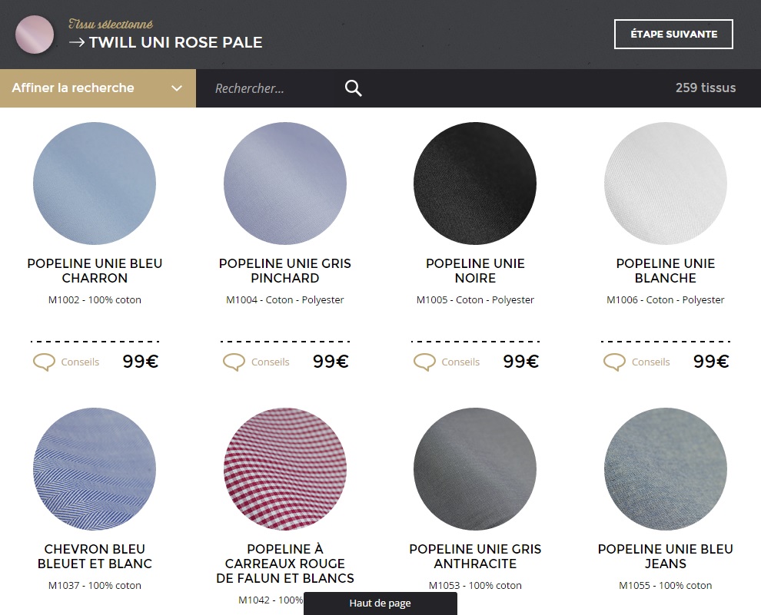This screenshot has height=615, width=761.
Task: Click the search magnifying glass icon
Action: 353,88
